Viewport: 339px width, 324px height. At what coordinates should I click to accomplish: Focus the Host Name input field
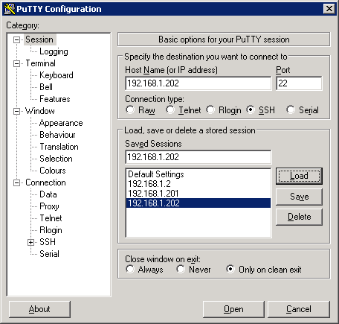[x=198, y=83]
